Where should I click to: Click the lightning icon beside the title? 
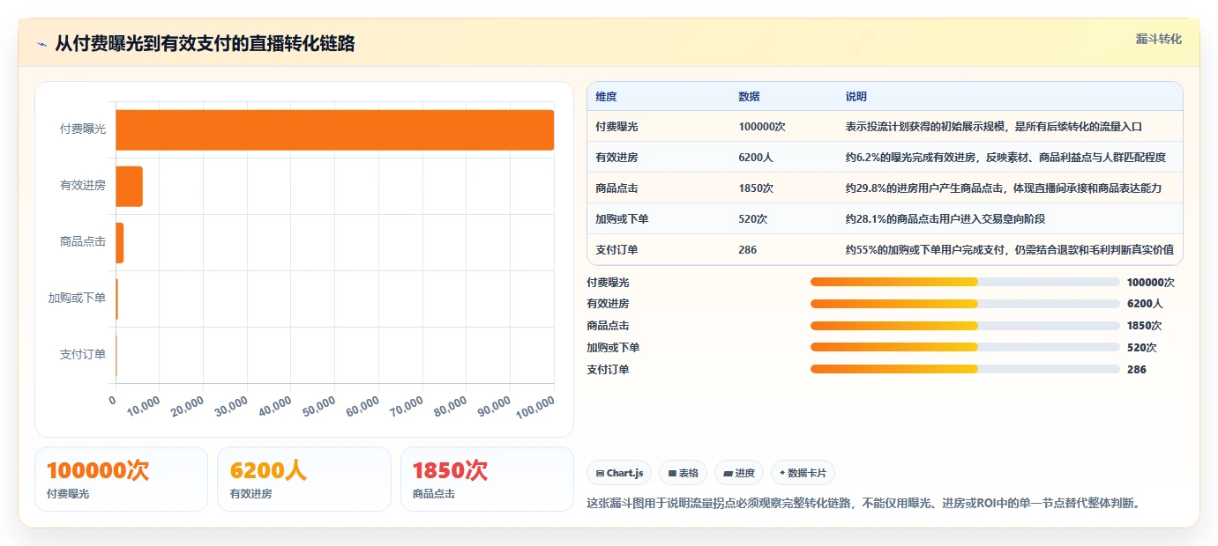coord(41,44)
